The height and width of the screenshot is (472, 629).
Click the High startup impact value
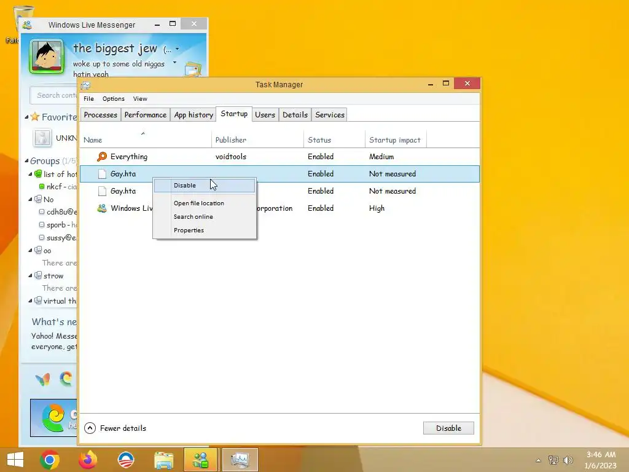click(377, 208)
